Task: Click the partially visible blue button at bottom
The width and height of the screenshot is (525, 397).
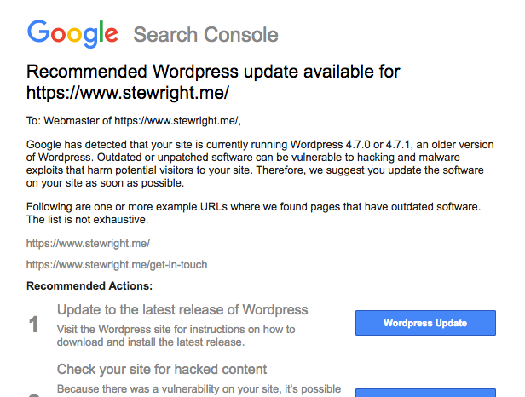Action: click(425, 393)
